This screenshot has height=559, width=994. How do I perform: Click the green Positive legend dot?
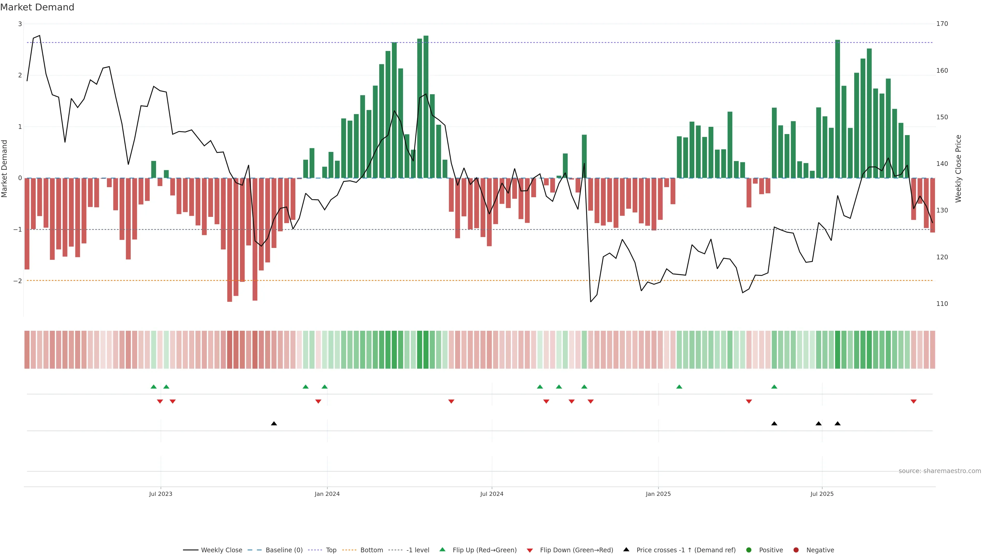749,550
